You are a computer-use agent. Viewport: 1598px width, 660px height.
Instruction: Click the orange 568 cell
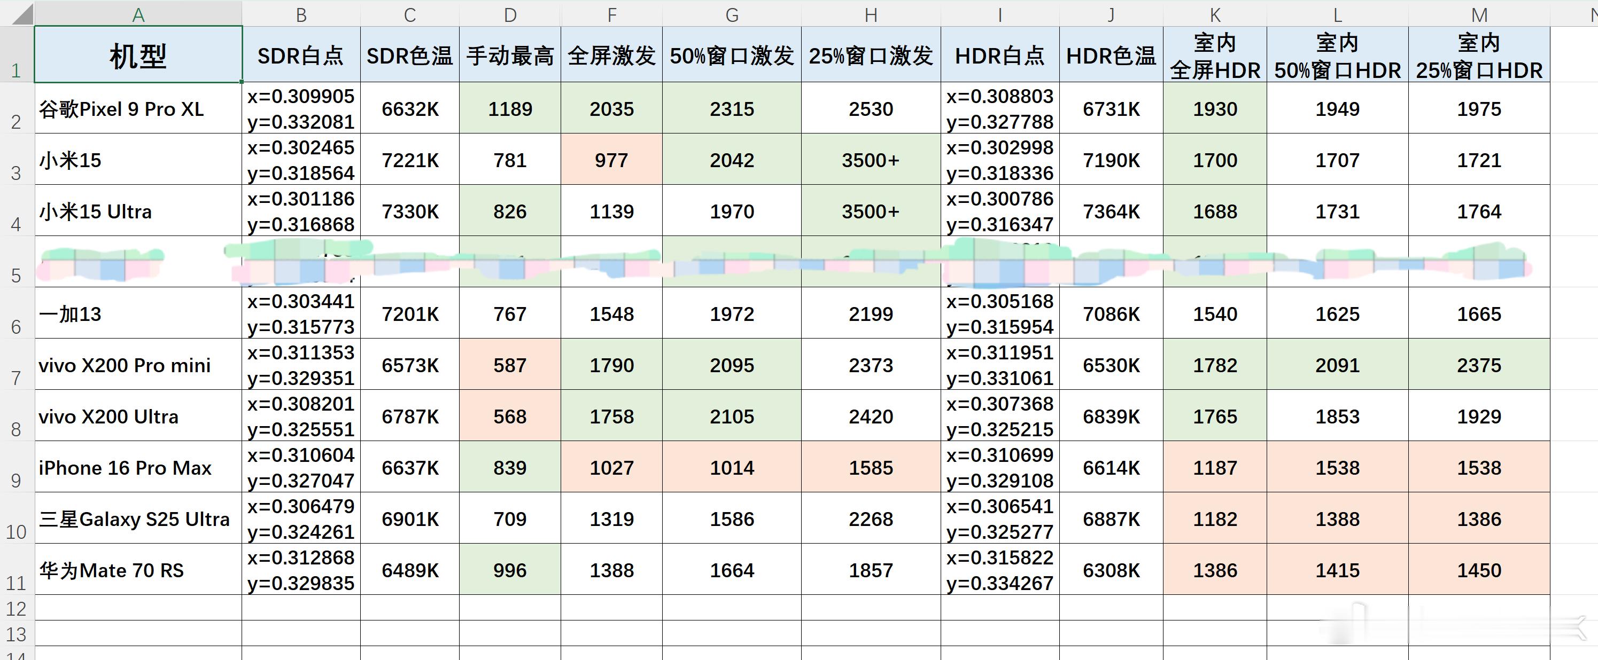pos(510,416)
